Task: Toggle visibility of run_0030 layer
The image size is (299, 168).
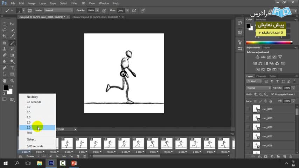Action: click(x=248, y=109)
